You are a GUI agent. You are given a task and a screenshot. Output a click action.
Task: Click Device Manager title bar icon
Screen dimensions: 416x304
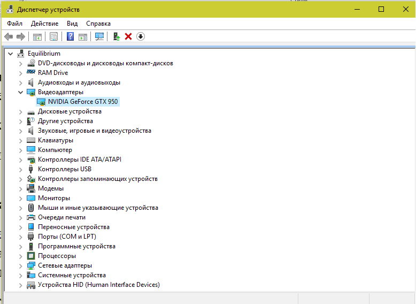pyautogui.click(x=10, y=9)
